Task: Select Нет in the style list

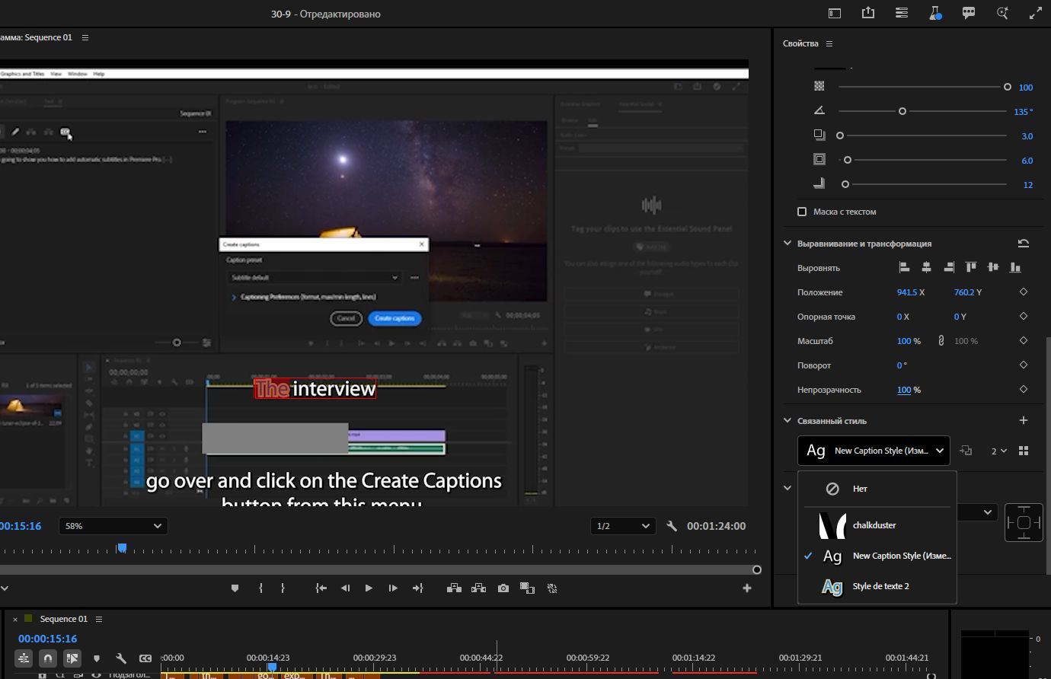Action: point(860,489)
